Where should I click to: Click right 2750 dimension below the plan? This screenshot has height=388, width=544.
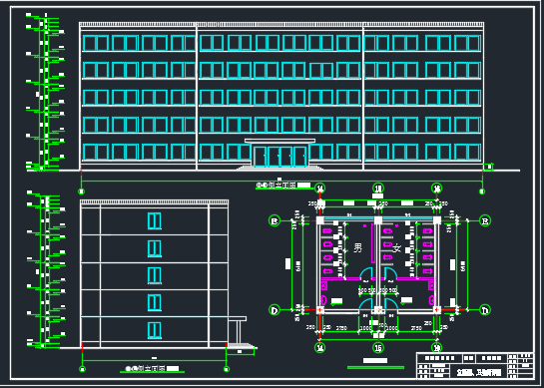tap(416, 328)
